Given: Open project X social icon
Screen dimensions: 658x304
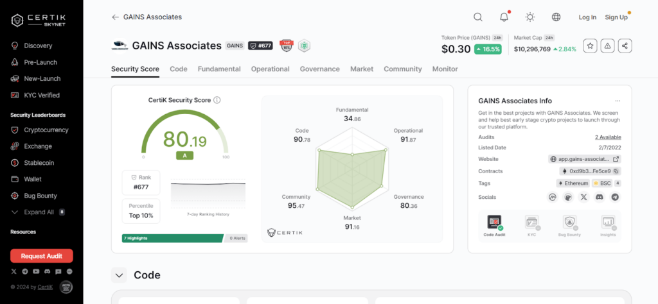Looking at the screenshot, I should (583, 198).
